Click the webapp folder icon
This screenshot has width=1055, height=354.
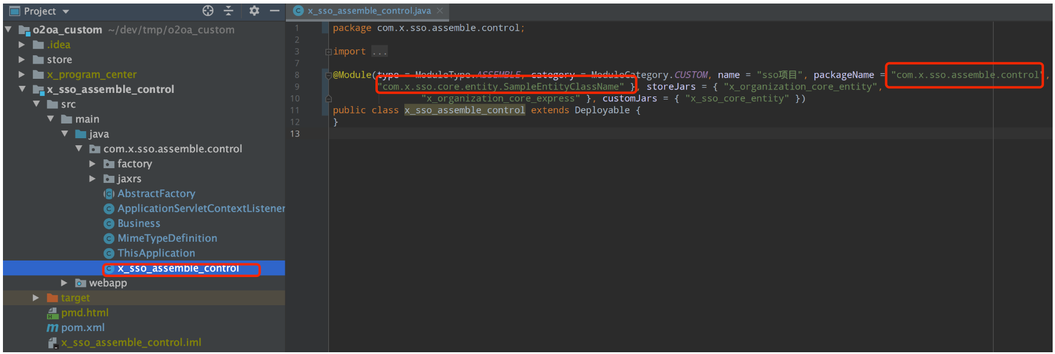(81, 283)
